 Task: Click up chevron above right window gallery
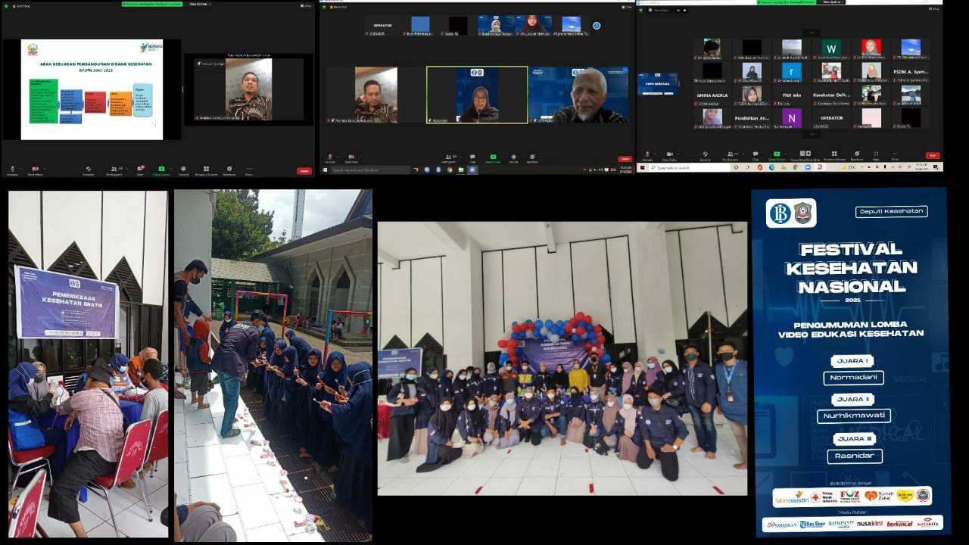(812, 33)
